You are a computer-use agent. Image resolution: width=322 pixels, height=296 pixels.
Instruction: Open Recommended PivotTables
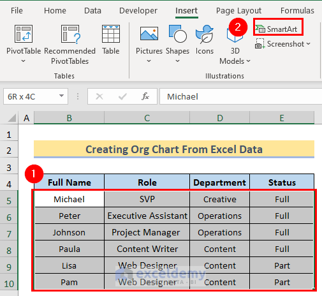tap(70, 45)
